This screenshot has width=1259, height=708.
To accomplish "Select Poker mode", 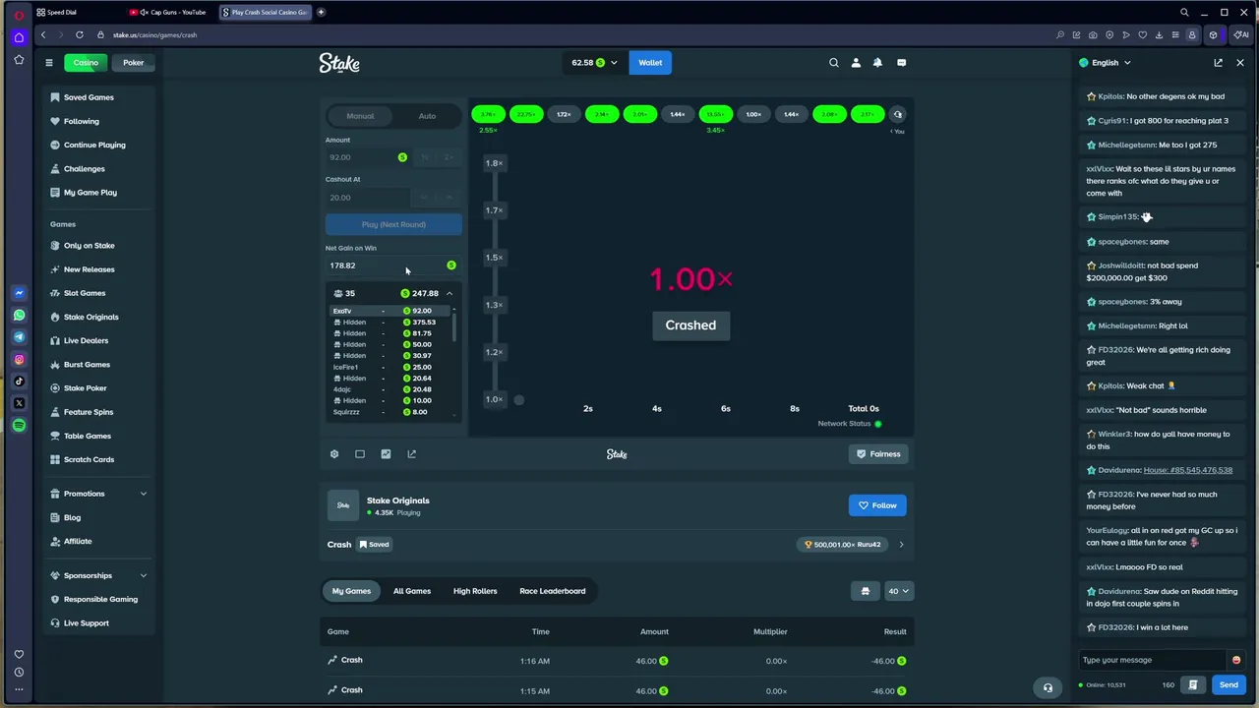I will (x=133, y=63).
